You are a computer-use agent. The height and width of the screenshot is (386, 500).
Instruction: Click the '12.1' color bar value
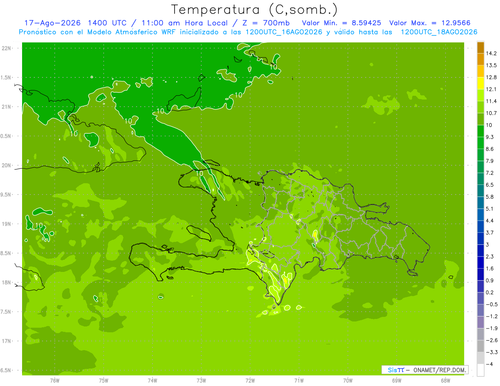(x=491, y=89)
